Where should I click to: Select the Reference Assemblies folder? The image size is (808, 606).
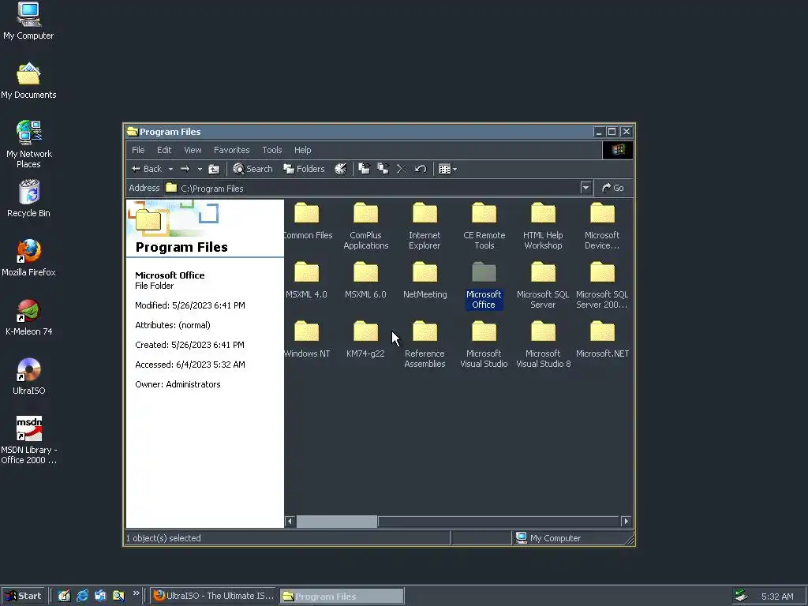425,346
